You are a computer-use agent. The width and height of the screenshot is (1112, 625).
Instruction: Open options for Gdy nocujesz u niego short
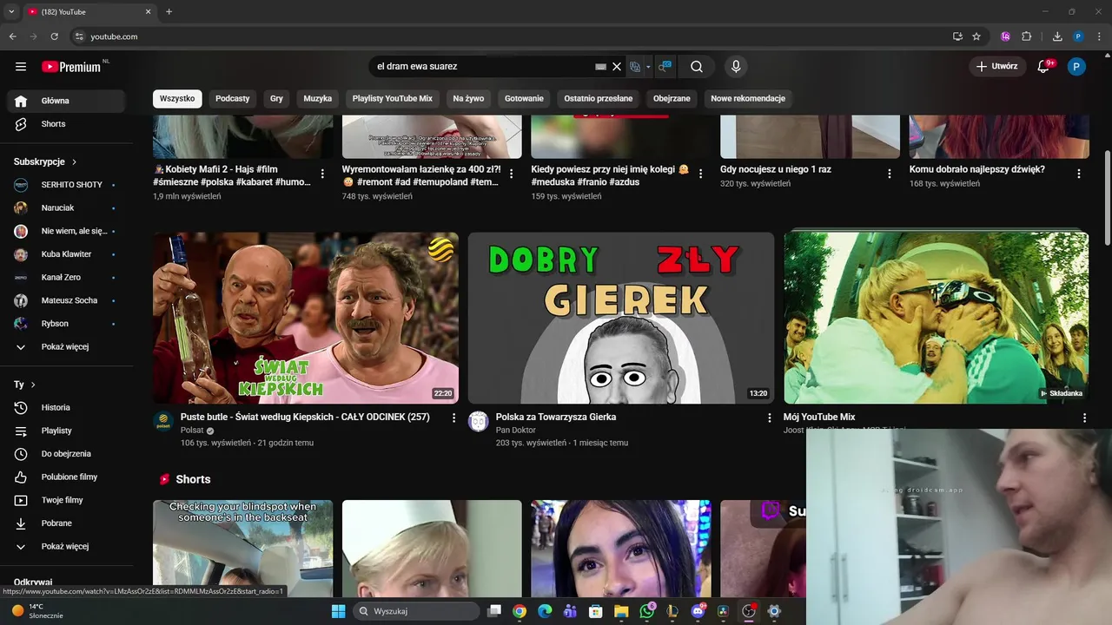pyautogui.click(x=890, y=174)
